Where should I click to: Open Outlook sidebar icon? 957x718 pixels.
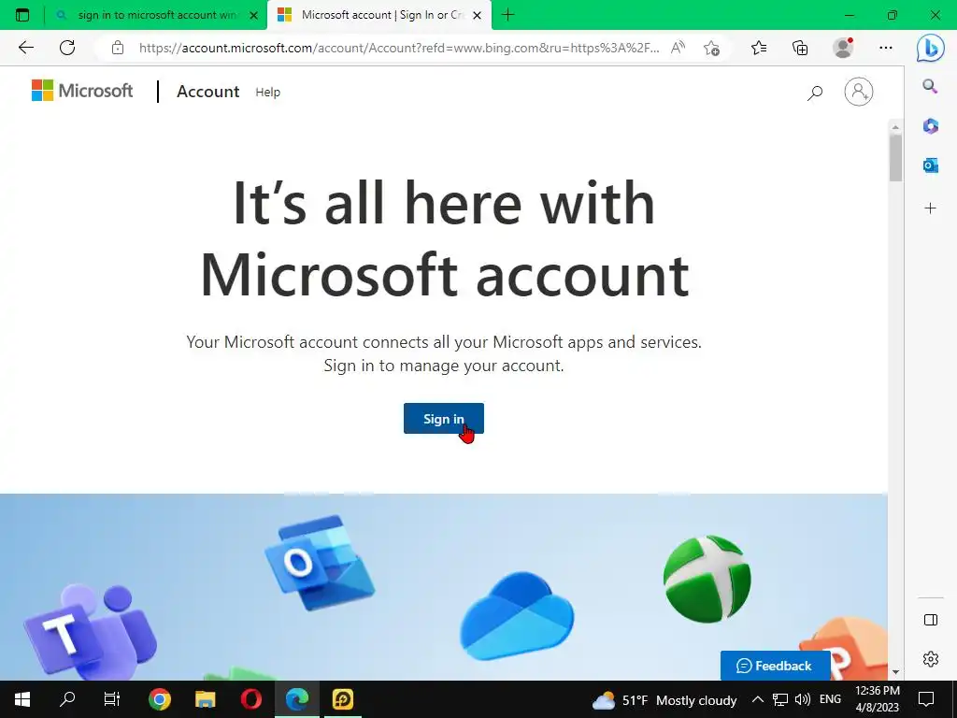930,165
